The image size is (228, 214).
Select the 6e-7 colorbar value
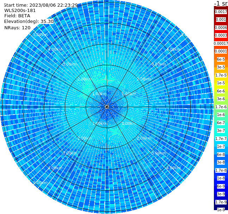pos(221,123)
